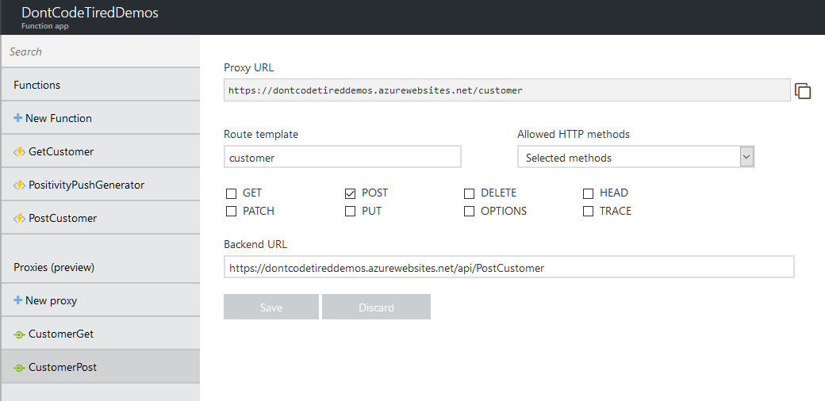This screenshot has width=825, height=401.
Task: Click the Route template input field
Action: (x=343, y=157)
